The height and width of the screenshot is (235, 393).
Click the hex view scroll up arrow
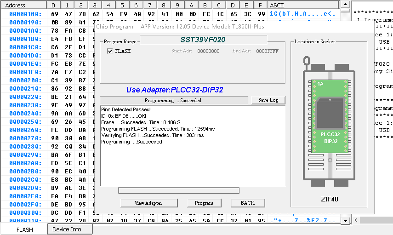345,5
